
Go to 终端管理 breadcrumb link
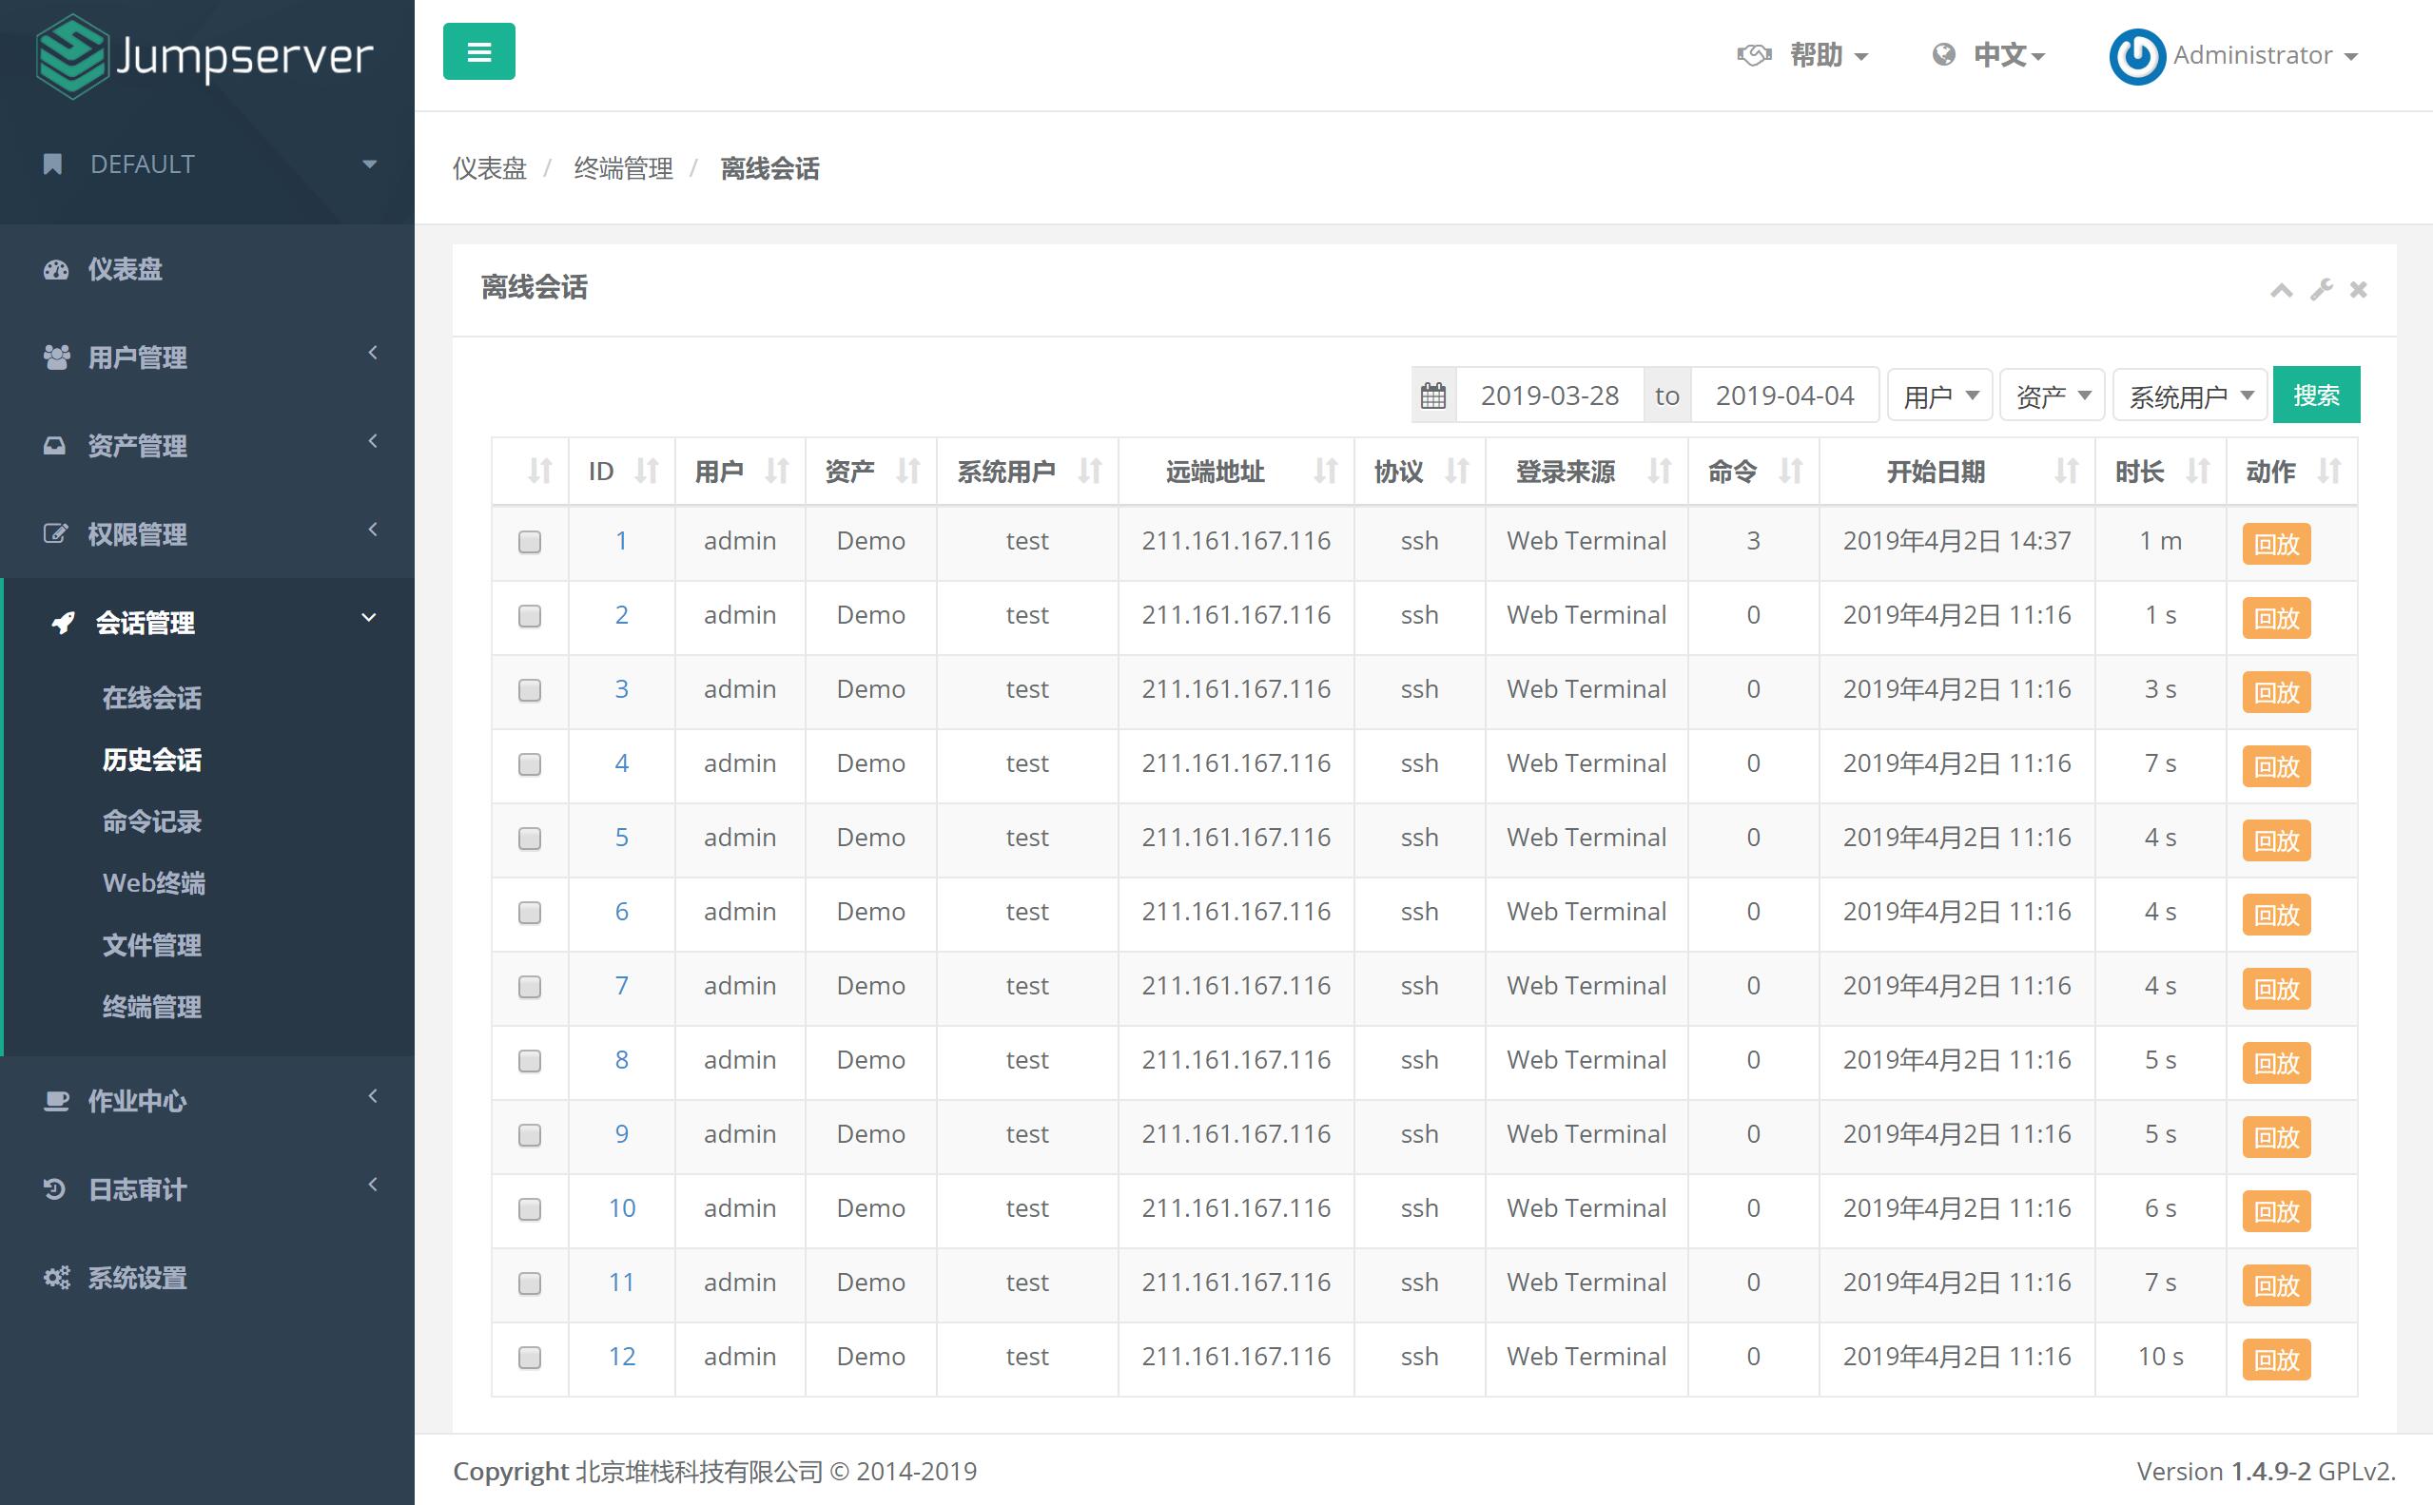(x=623, y=168)
